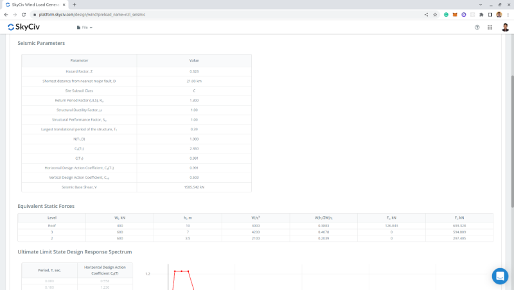Open the SkyCiv apps grid menu
The image size is (514, 290).
click(x=490, y=28)
